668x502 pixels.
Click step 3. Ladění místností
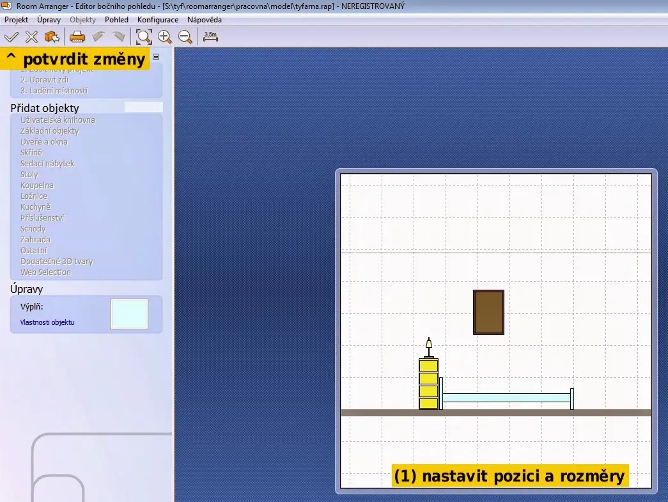(x=54, y=91)
